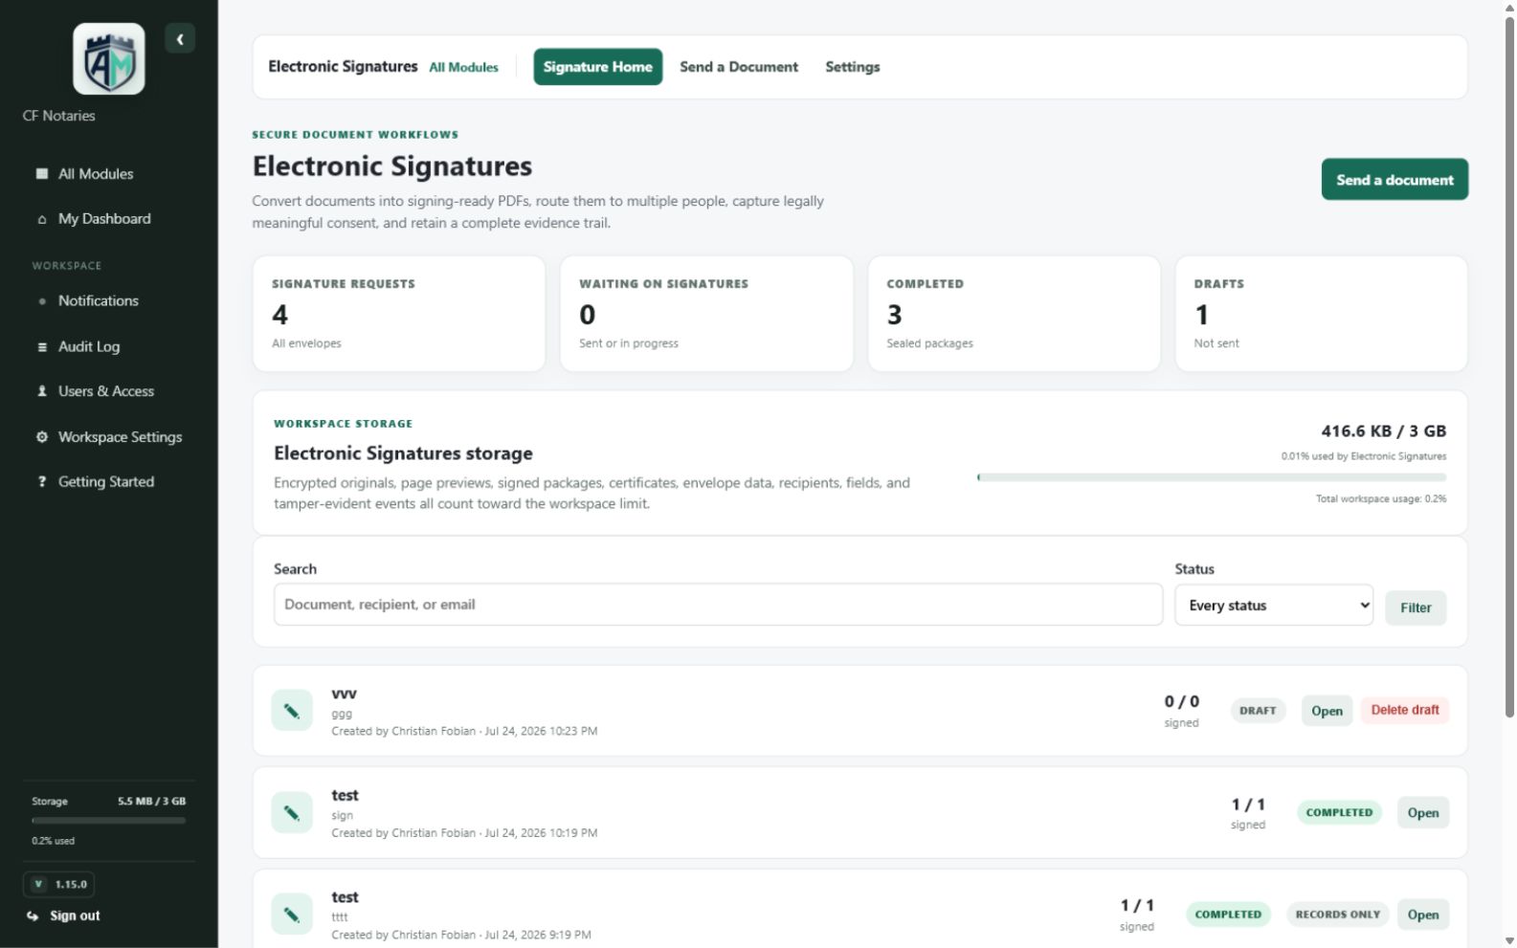The image size is (1517, 948).
Task: Click the CF Notaries shield logo
Action: [x=109, y=59]
